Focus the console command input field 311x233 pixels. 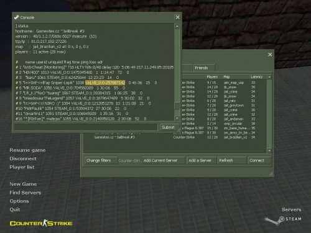86,127
